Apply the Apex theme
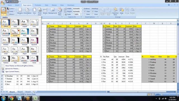The height and width of the screenshot is (101, 179). (x=15, y=23)
